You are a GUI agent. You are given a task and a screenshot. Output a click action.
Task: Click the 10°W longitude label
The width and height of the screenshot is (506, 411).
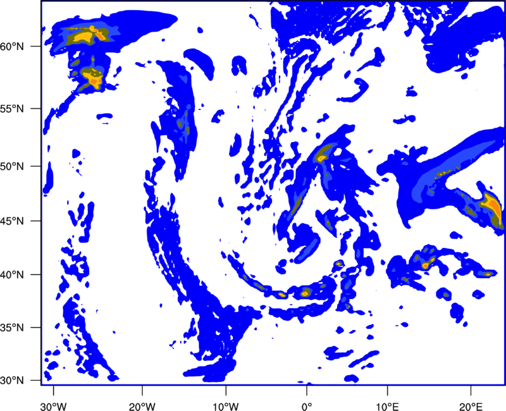point(225,407)
